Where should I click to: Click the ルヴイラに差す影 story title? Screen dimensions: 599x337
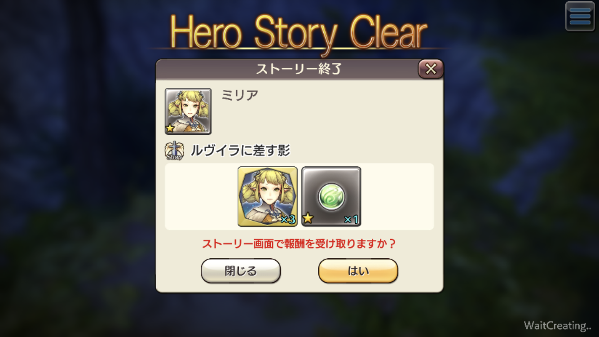tap(240, 151)
